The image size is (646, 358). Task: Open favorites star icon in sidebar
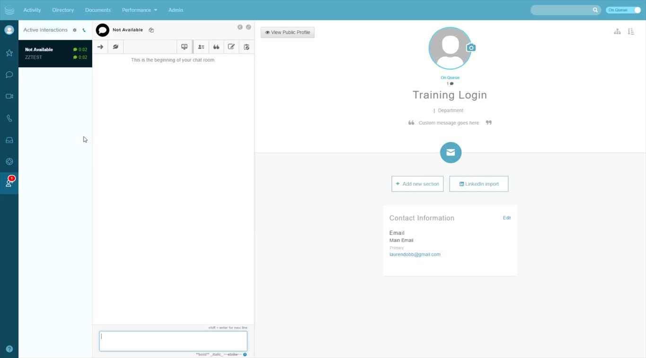coord(9,53)
